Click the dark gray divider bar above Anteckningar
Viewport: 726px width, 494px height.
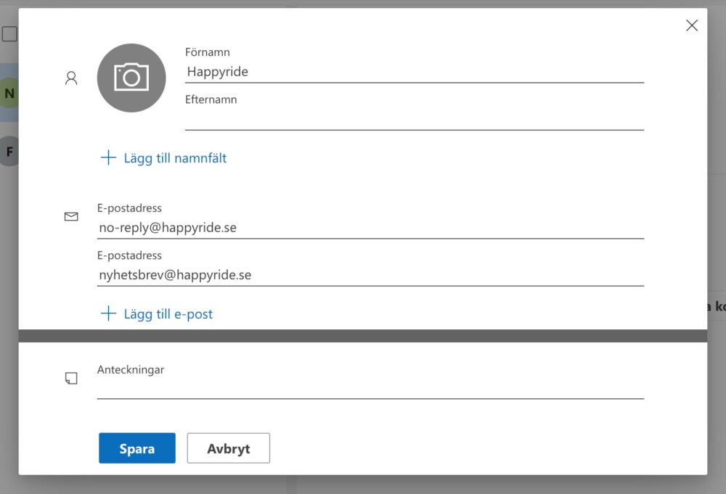(363, 336)
